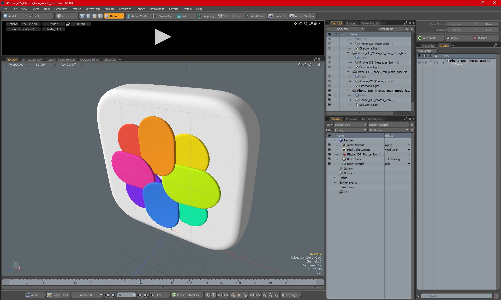The width and height of the screenshot is (501, 300).
Task: Click Auto Add button
Action: [430, 38]
